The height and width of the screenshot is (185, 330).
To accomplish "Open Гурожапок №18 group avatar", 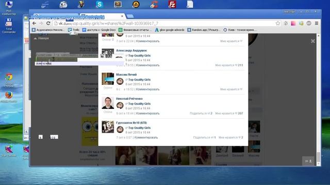I will (108, 127).
